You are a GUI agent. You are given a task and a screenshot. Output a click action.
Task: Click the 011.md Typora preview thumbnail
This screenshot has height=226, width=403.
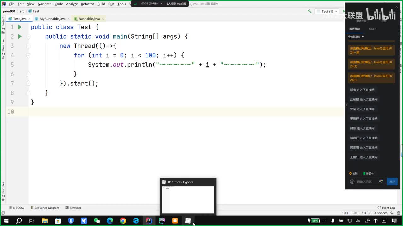[188, 200]
